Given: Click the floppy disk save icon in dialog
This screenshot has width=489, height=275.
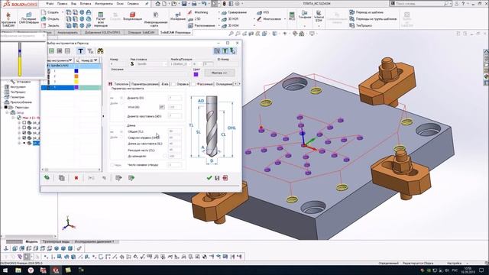Looking at the screenshot, I should point(217,178).
